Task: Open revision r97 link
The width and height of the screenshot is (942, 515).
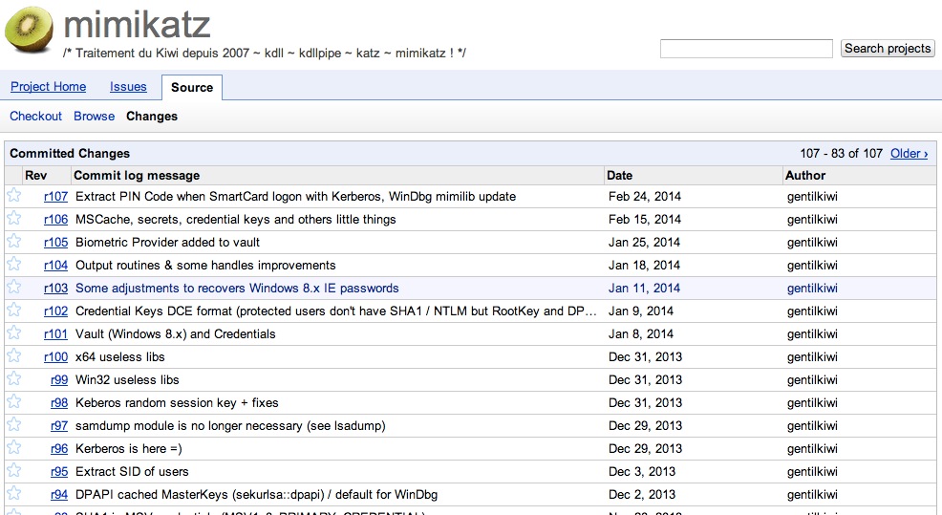Action: click(59, 425)
